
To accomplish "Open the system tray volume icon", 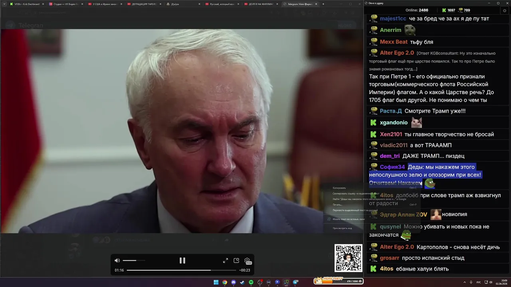I will point(491,282).
